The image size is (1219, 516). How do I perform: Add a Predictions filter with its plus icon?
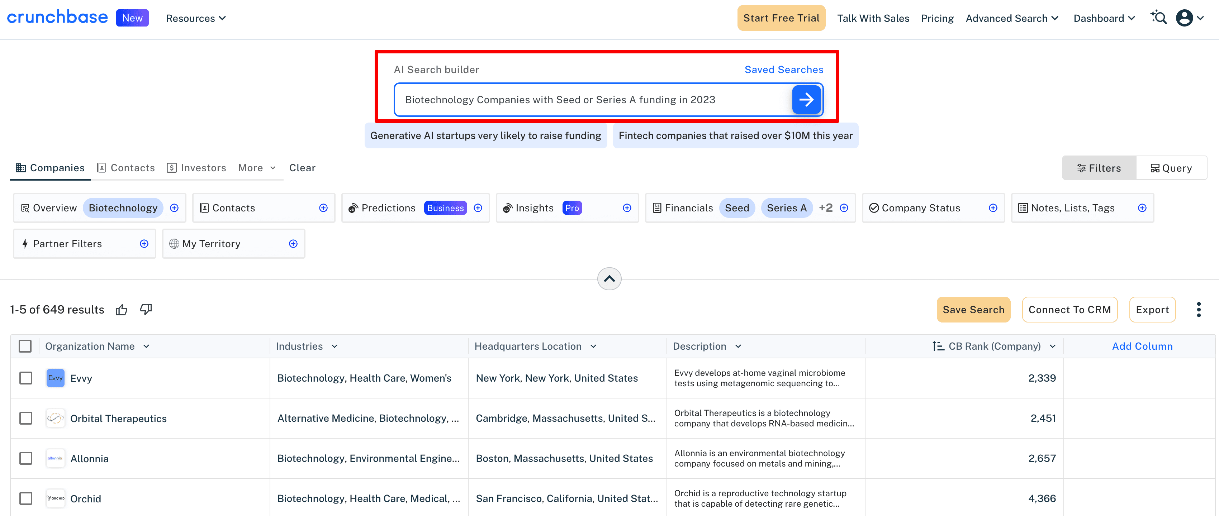point(478,207)
